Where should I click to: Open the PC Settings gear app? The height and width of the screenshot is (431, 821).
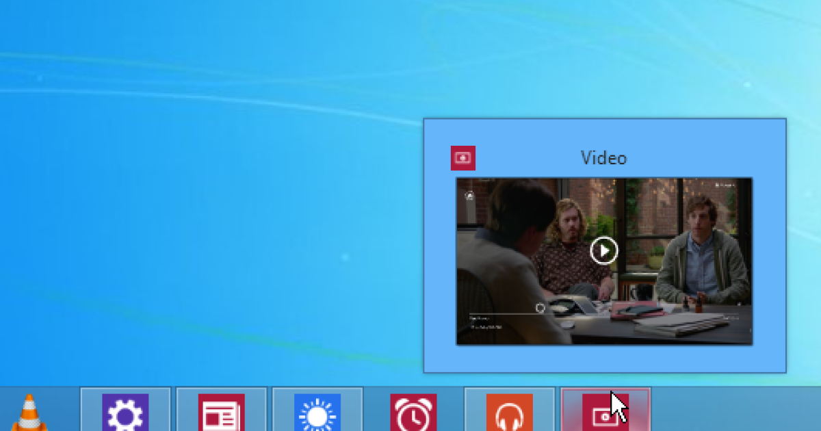pyautogui.click(x=125, y=413)
